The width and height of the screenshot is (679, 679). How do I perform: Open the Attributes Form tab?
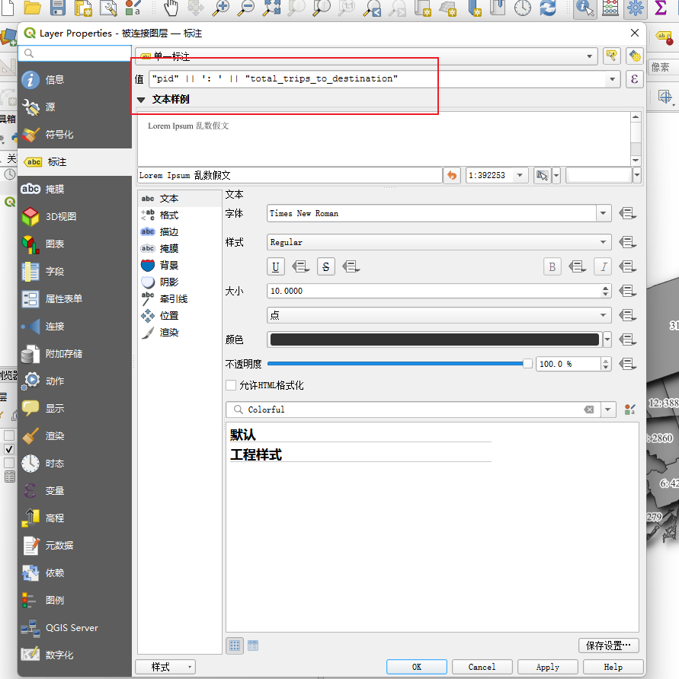point(75,298)
